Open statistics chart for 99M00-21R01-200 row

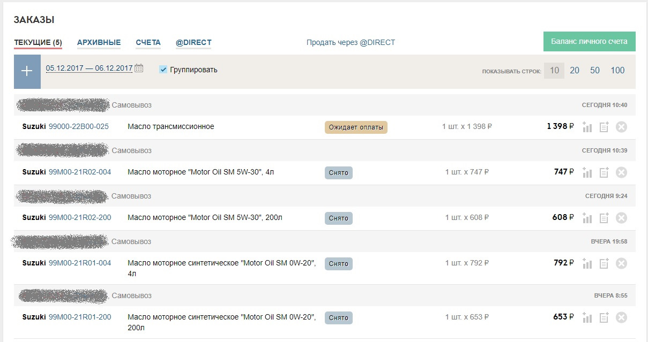587,318
